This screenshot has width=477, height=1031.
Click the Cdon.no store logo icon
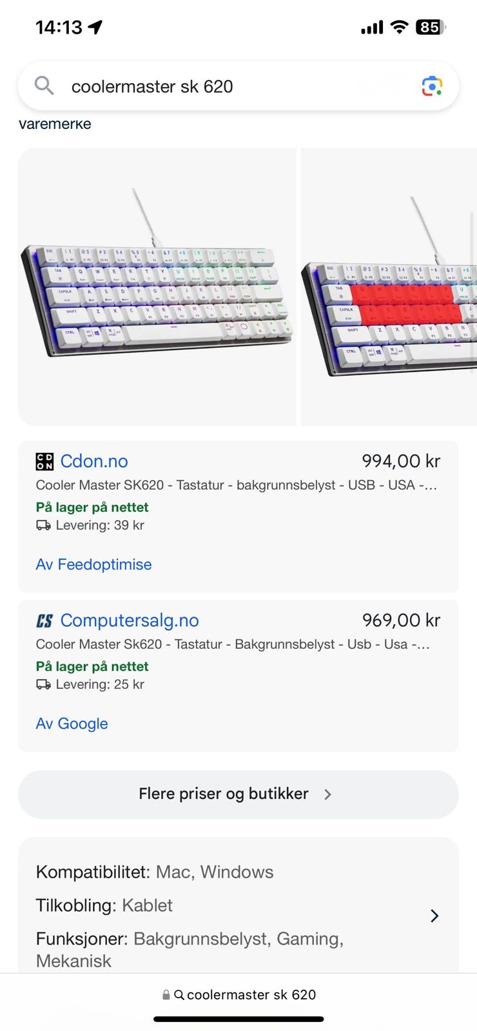44,461
